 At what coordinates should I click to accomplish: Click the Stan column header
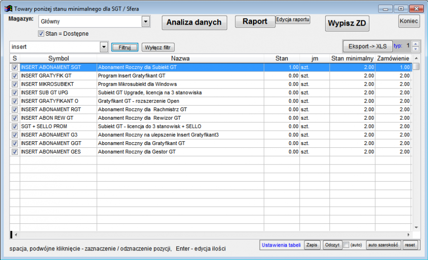[282, 58]
